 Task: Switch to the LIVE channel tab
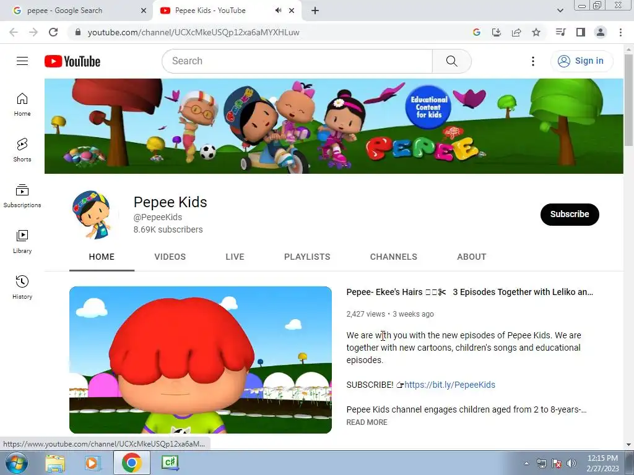(235, 257)
